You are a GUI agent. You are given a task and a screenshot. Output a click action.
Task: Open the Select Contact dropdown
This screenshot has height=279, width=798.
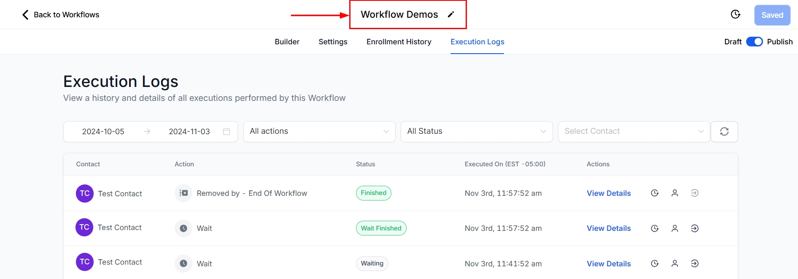(x=634, y=132)
